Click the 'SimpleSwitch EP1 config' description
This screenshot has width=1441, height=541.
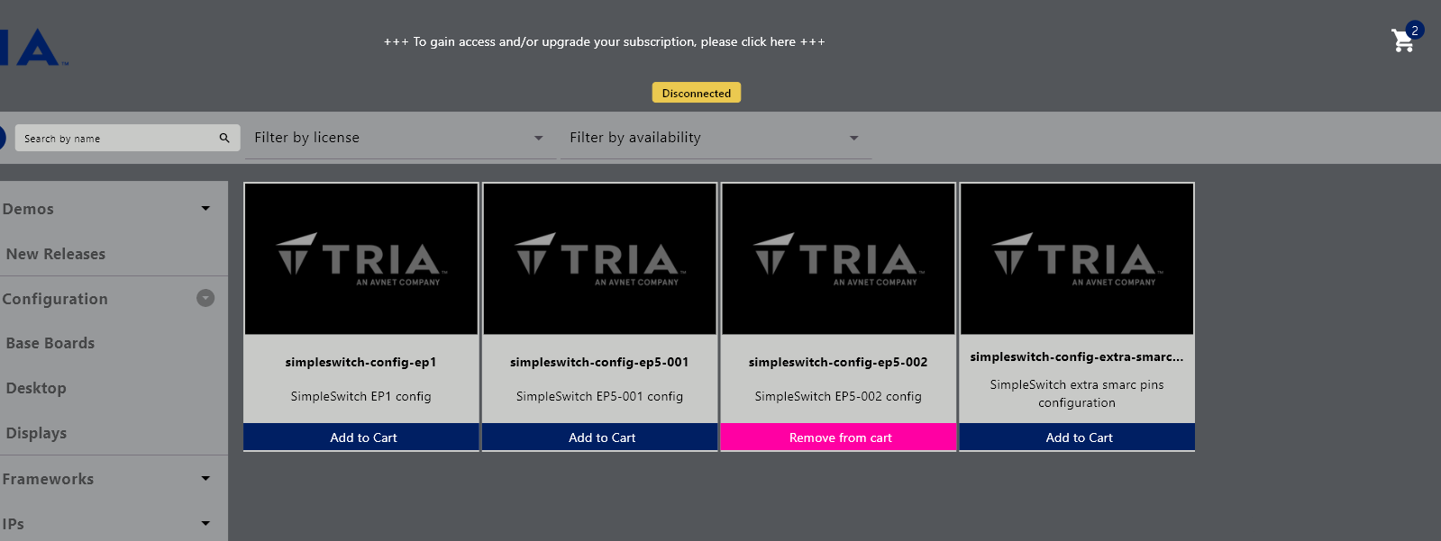[x=361, y=396]
